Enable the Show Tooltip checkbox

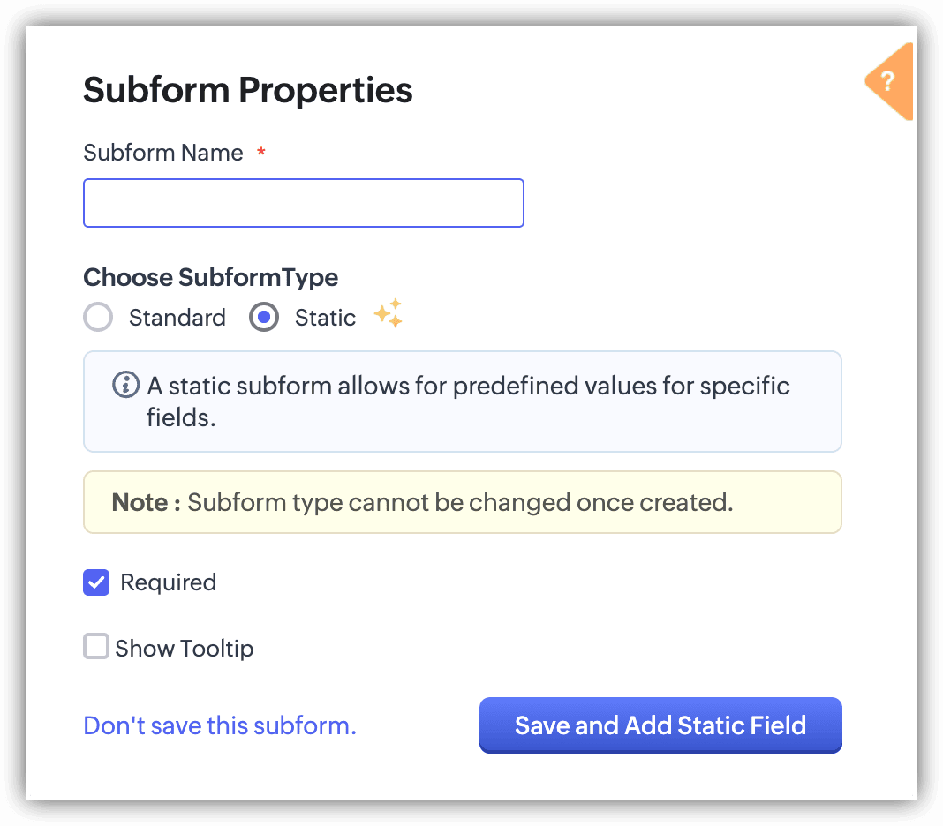pyautogui.click(x=96, y=647)
